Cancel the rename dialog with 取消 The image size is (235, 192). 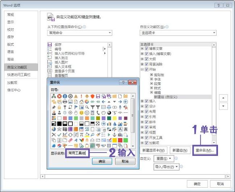click(x=125, y=161)
